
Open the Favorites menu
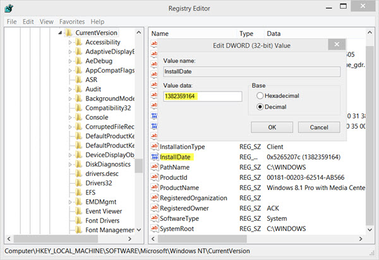click(72, 21)
